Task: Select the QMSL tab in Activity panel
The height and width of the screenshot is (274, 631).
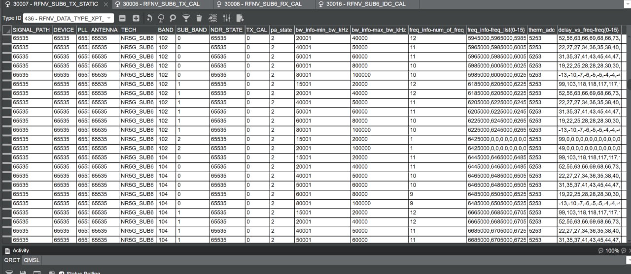Action: pos(32,260)
